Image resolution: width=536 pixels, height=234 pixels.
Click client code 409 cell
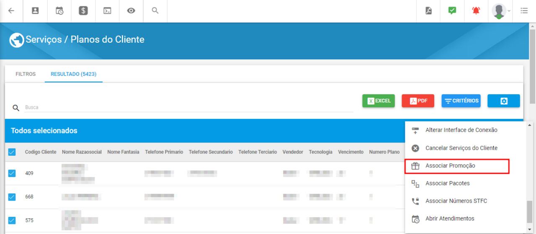click(x=29, y=173)
